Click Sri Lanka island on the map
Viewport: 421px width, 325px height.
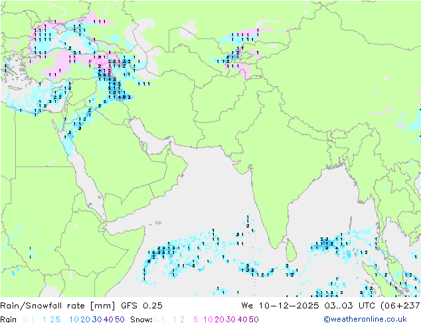(292, 251)
